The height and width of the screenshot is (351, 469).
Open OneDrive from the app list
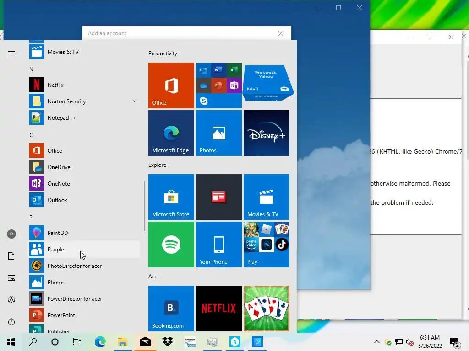[84, 167]
